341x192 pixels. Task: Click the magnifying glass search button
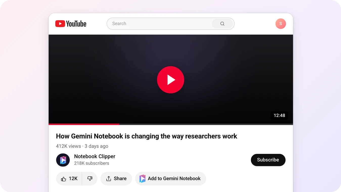pyautogui.click(x=222, y=24)
